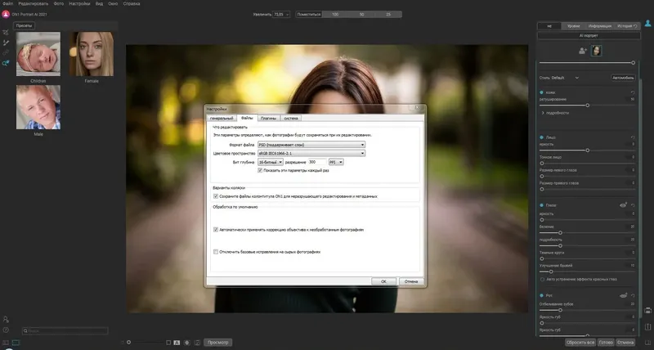Reset the Глаза section with its undo arrow
Screen dimensions: 654x350
(633, 205)
